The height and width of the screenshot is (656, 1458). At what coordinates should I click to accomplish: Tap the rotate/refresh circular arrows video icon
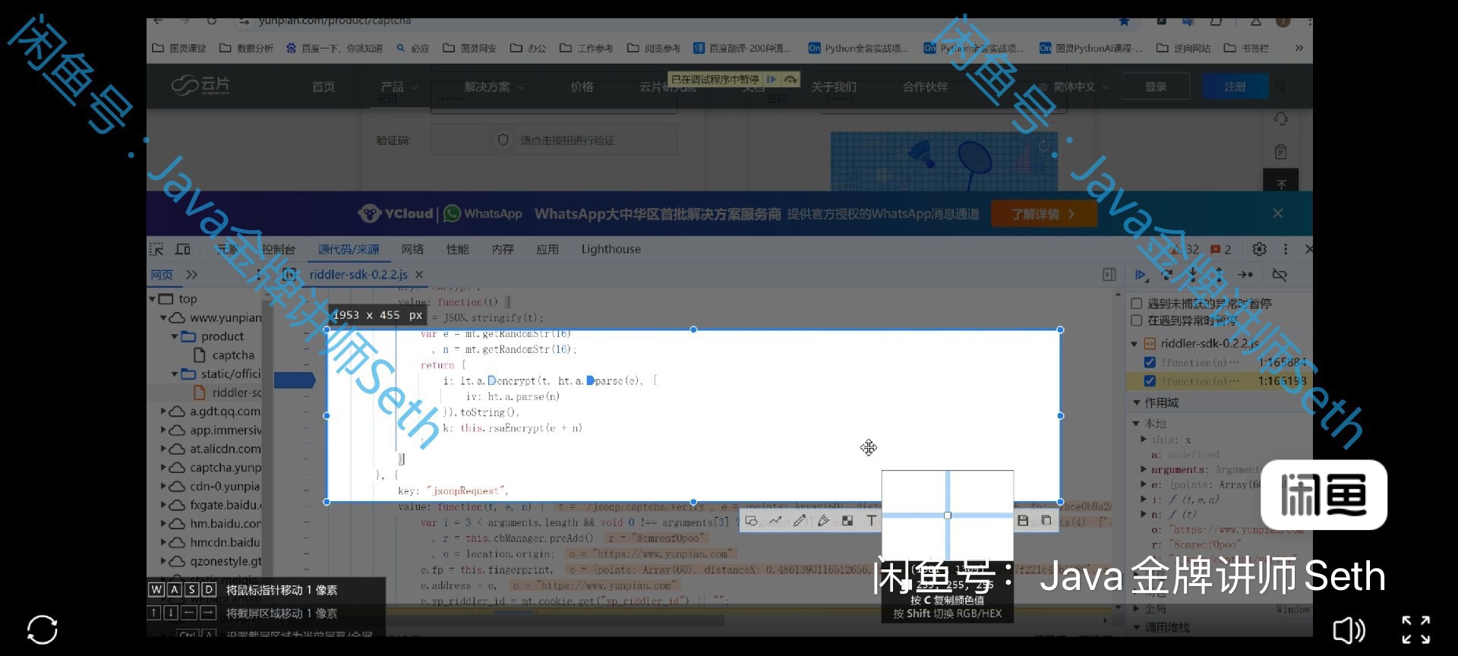(42, 629)
